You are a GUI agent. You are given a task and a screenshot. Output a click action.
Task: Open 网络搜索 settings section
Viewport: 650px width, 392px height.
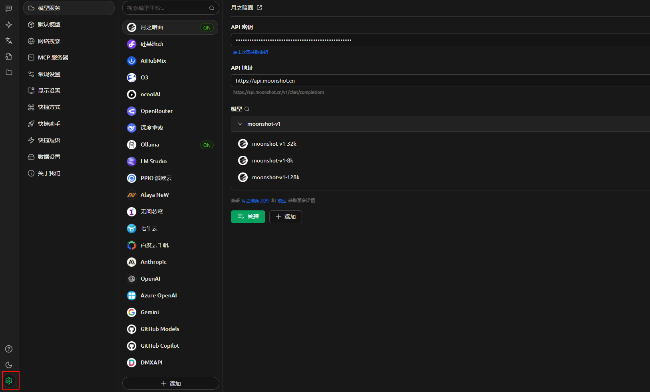click(x=69, y=41)
